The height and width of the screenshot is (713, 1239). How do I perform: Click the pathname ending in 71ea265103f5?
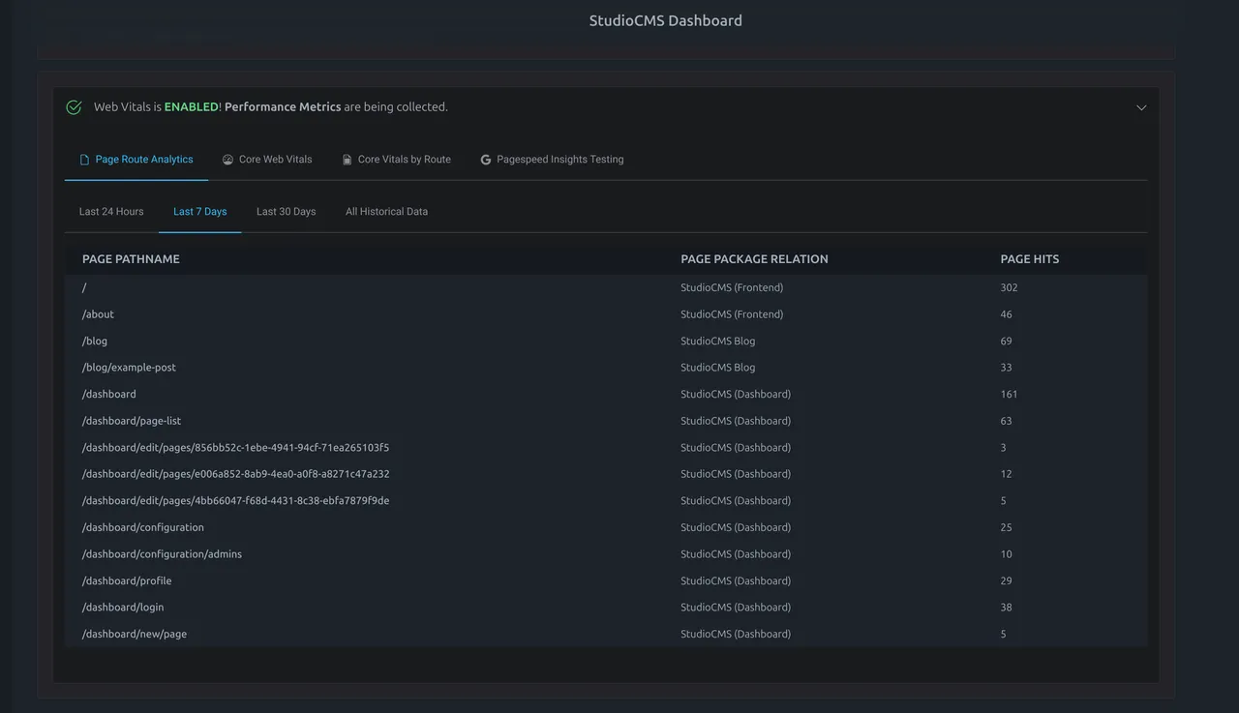[235, 448]
